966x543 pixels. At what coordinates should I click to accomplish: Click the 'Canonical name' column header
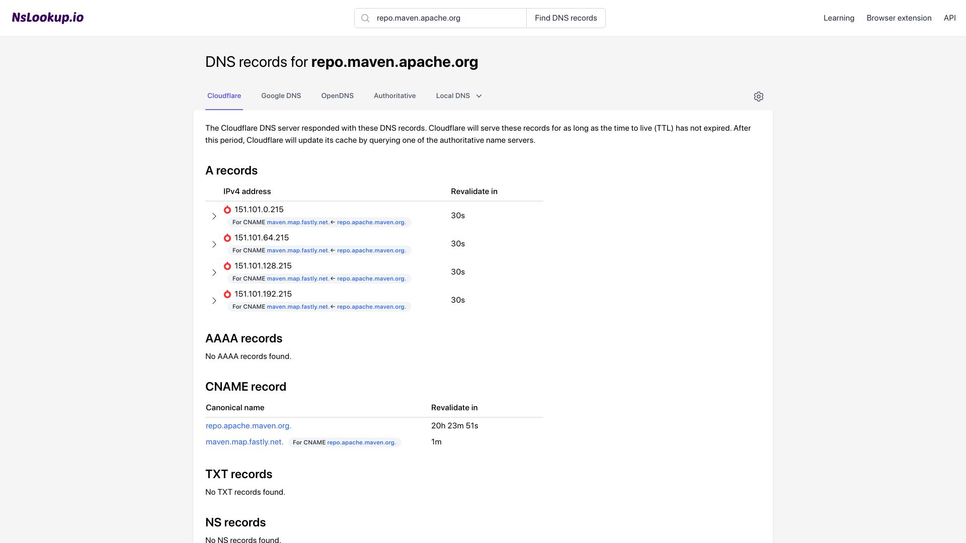[235, 408]
